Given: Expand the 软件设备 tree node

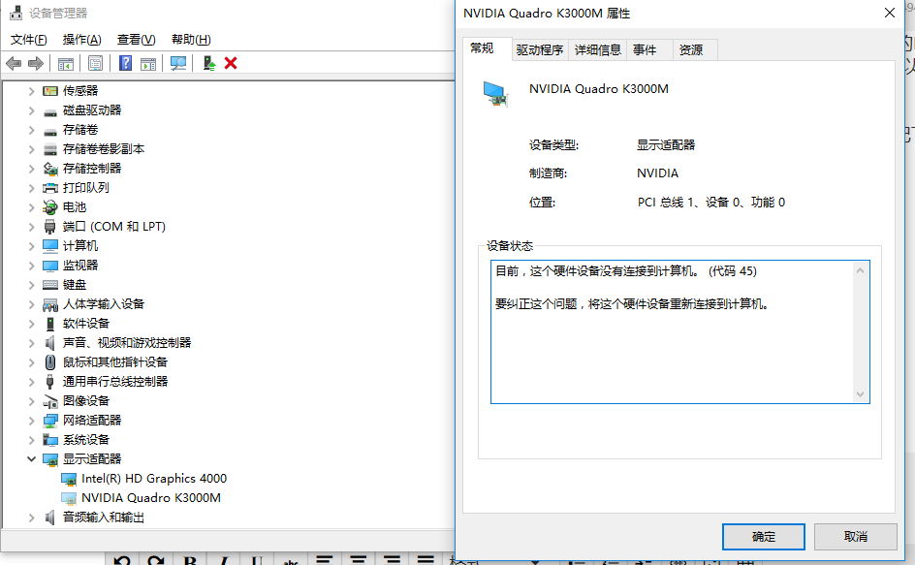Looking at the screenshot, I should coord(32,324).
